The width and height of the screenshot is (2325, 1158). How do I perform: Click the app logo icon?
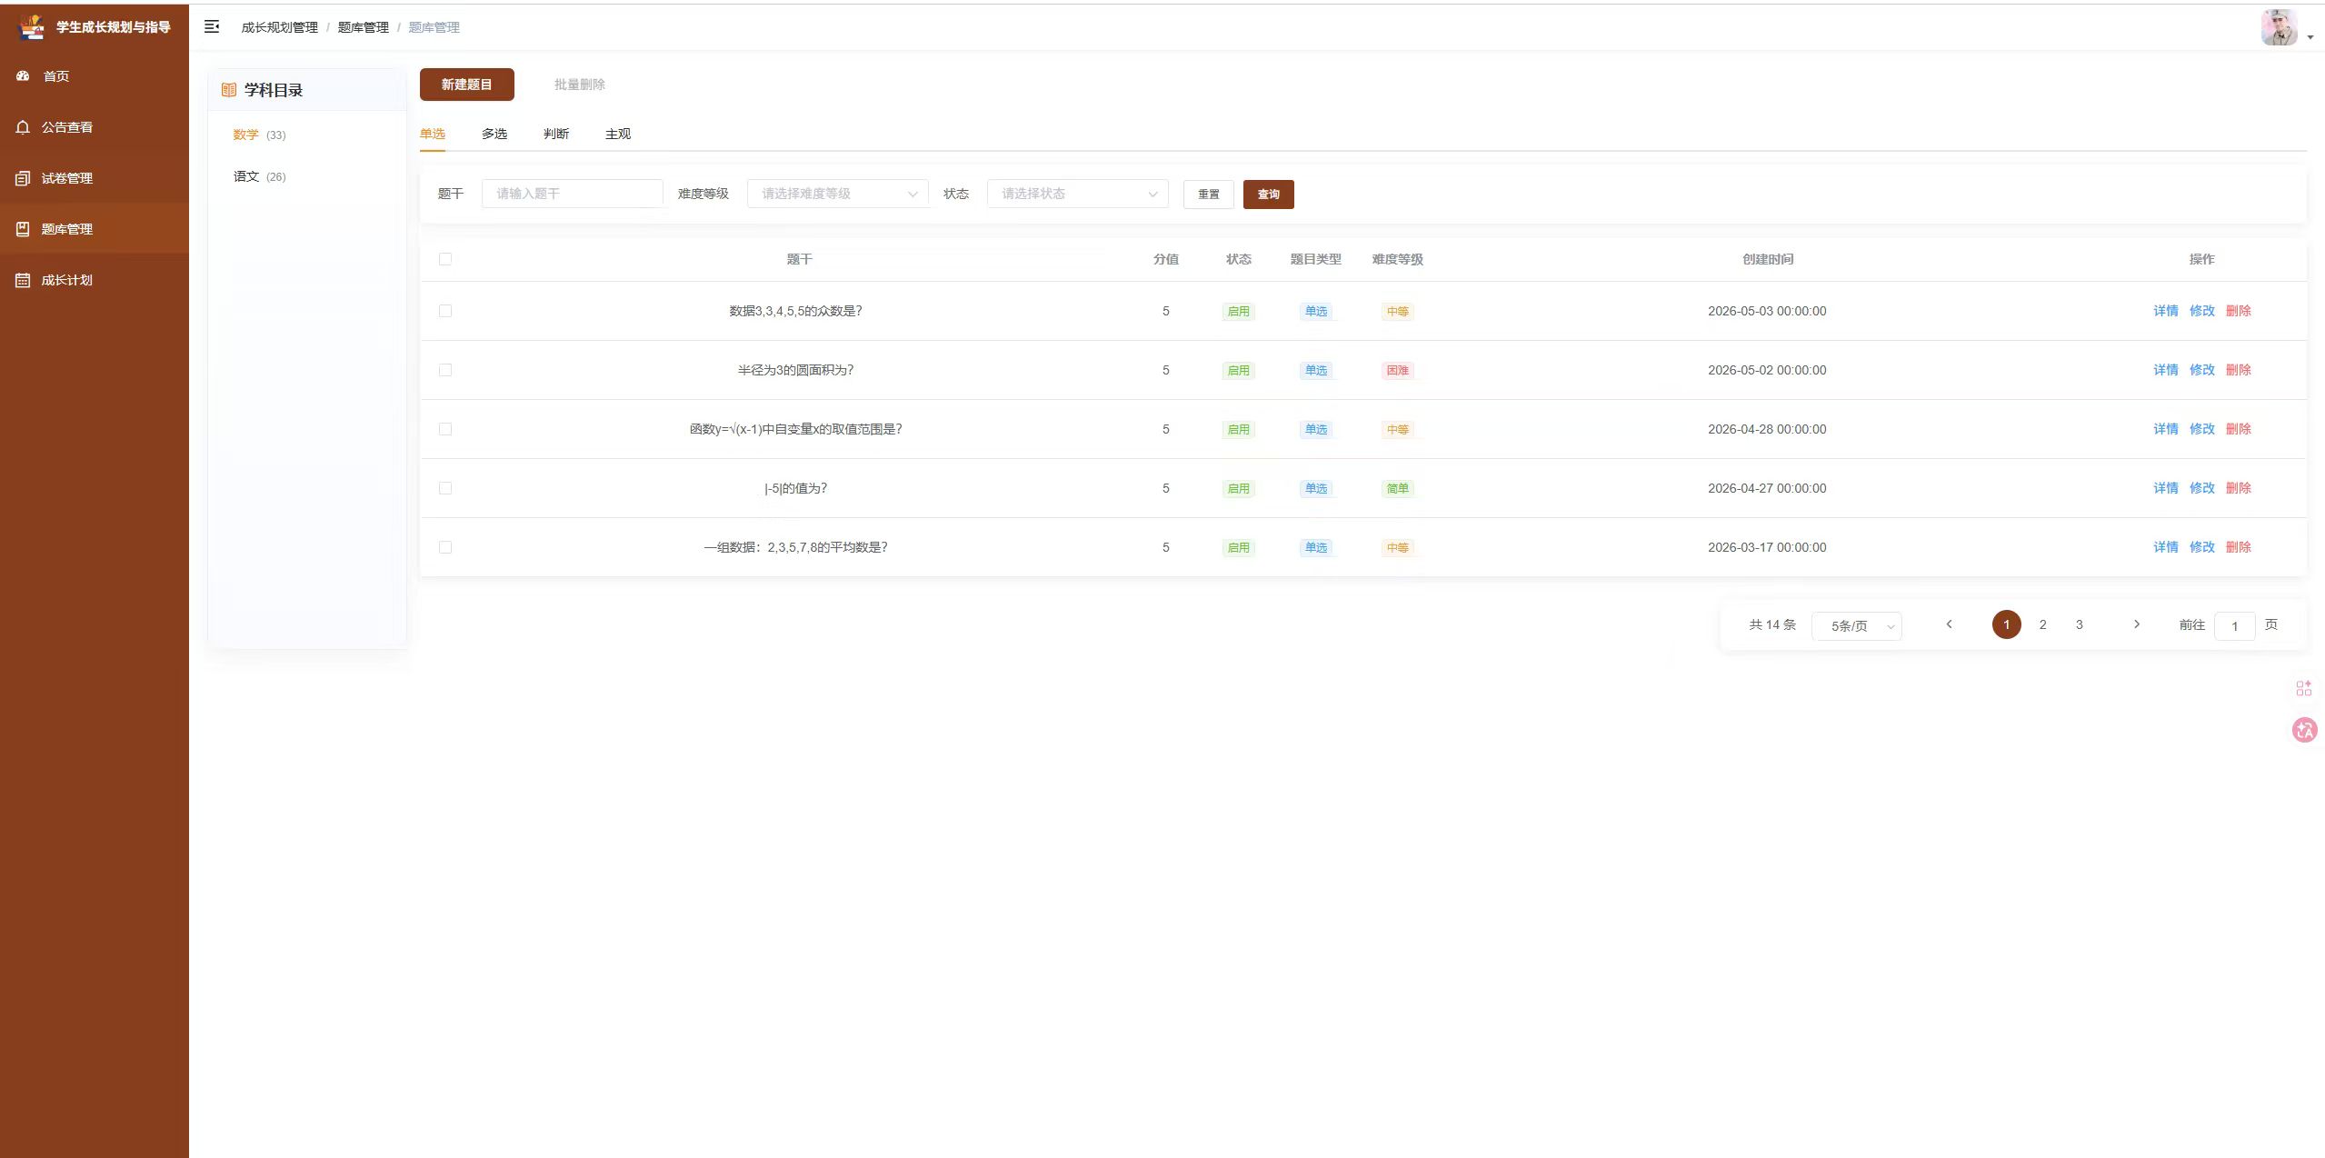32,27
